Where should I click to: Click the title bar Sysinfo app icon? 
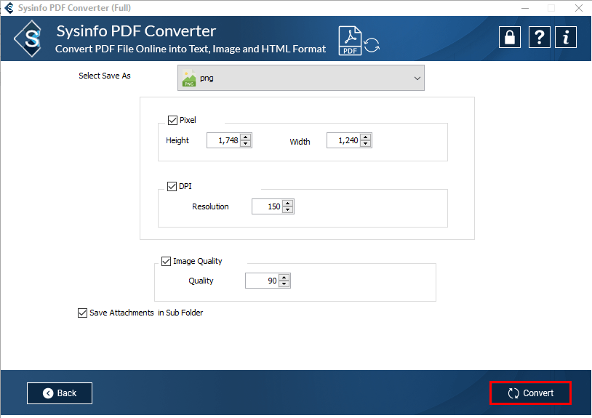[x=9, y=7]
